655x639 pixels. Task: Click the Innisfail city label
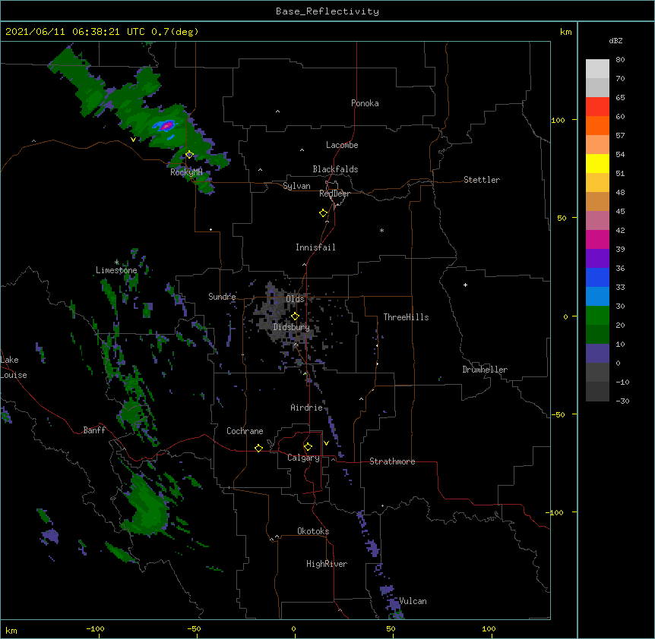click(x=315, y=247)
